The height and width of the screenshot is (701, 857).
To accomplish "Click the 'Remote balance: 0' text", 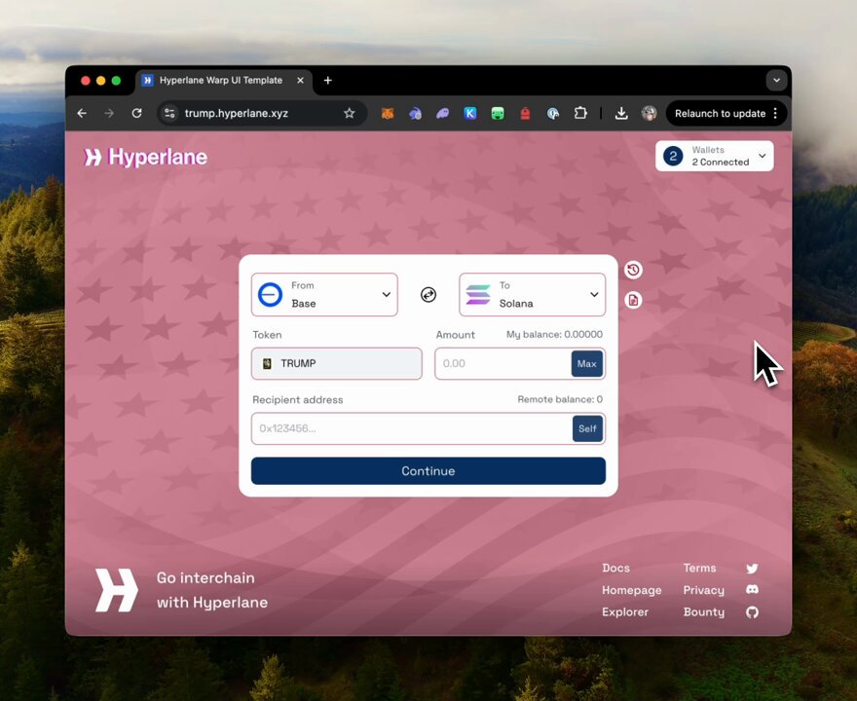I will [560, 399].
